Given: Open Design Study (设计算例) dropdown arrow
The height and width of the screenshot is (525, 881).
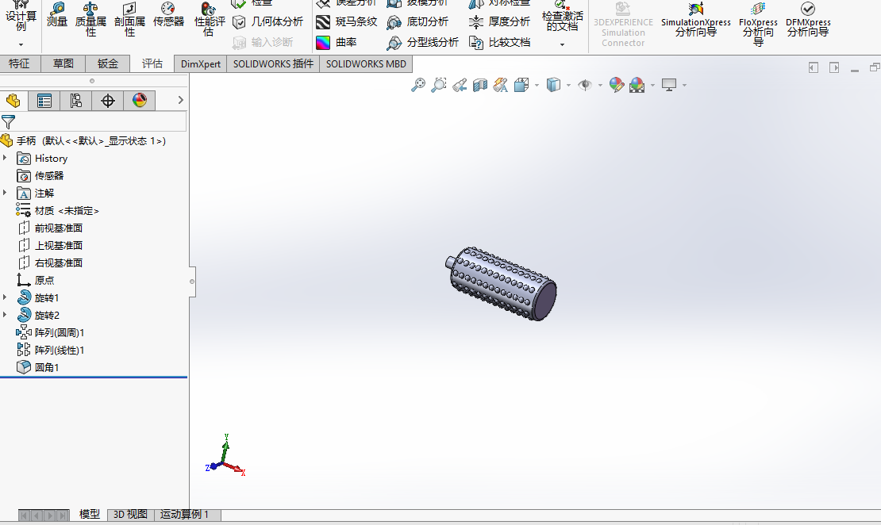Looking at the screenshot, I should coord(21,44).
